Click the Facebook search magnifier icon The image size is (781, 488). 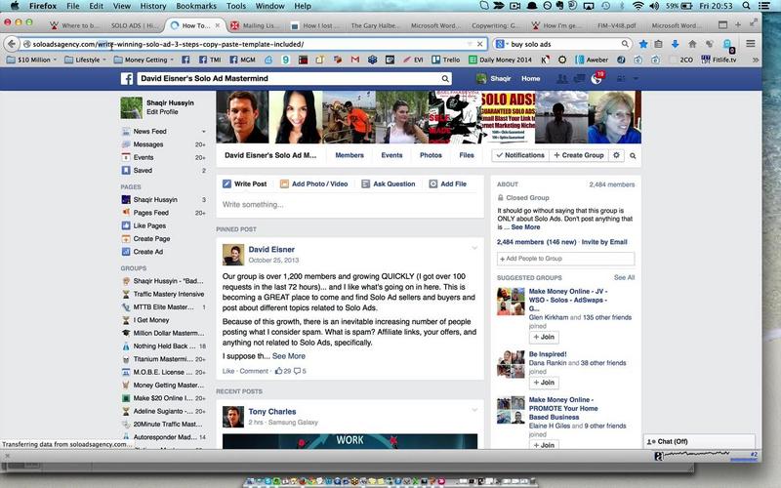click(x=445, y=79)
